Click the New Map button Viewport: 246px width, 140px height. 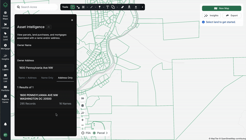tap(221, 8)
